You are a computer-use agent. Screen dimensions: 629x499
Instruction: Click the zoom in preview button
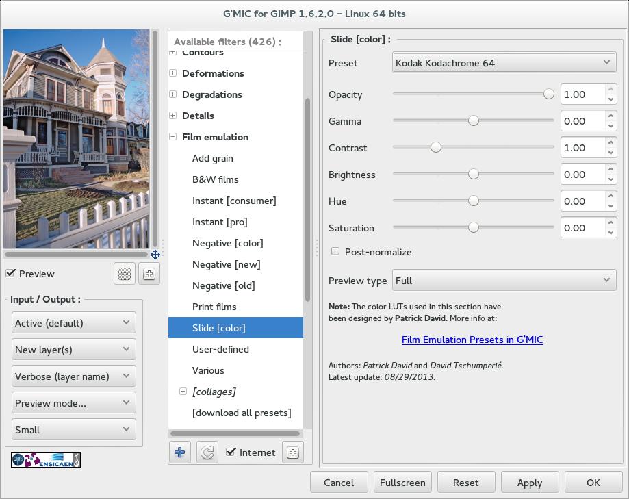(x=149, y=274)
